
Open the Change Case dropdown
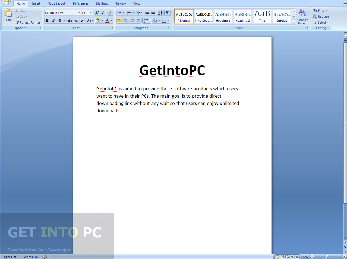point(90,21)
